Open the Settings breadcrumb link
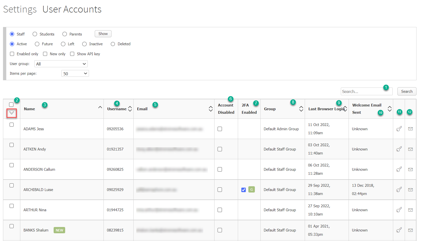This screenshot has width=421, height=241. 20,9
